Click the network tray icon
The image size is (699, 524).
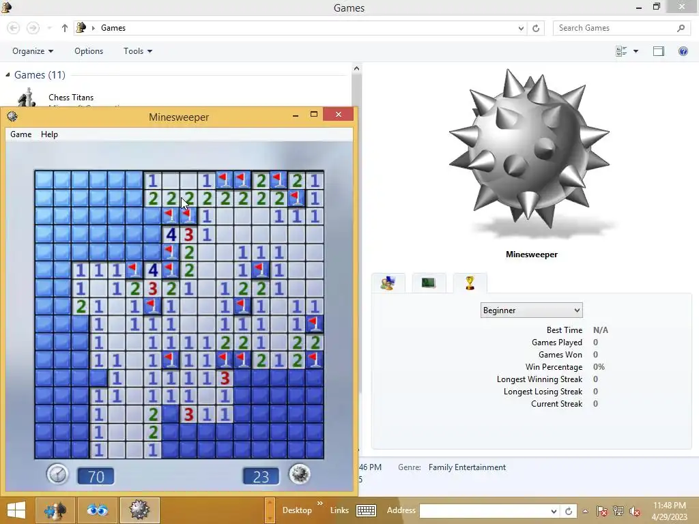point(618,511)
